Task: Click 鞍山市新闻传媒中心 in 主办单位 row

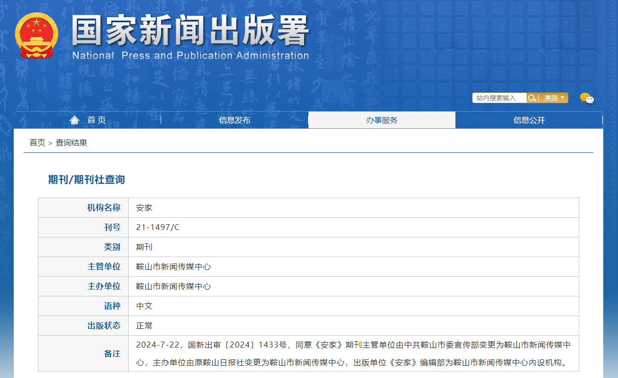Action: tap(173, 286)
